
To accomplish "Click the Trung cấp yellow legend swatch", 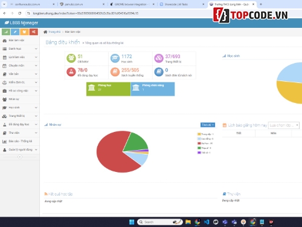I will click(x=199, y=134).
